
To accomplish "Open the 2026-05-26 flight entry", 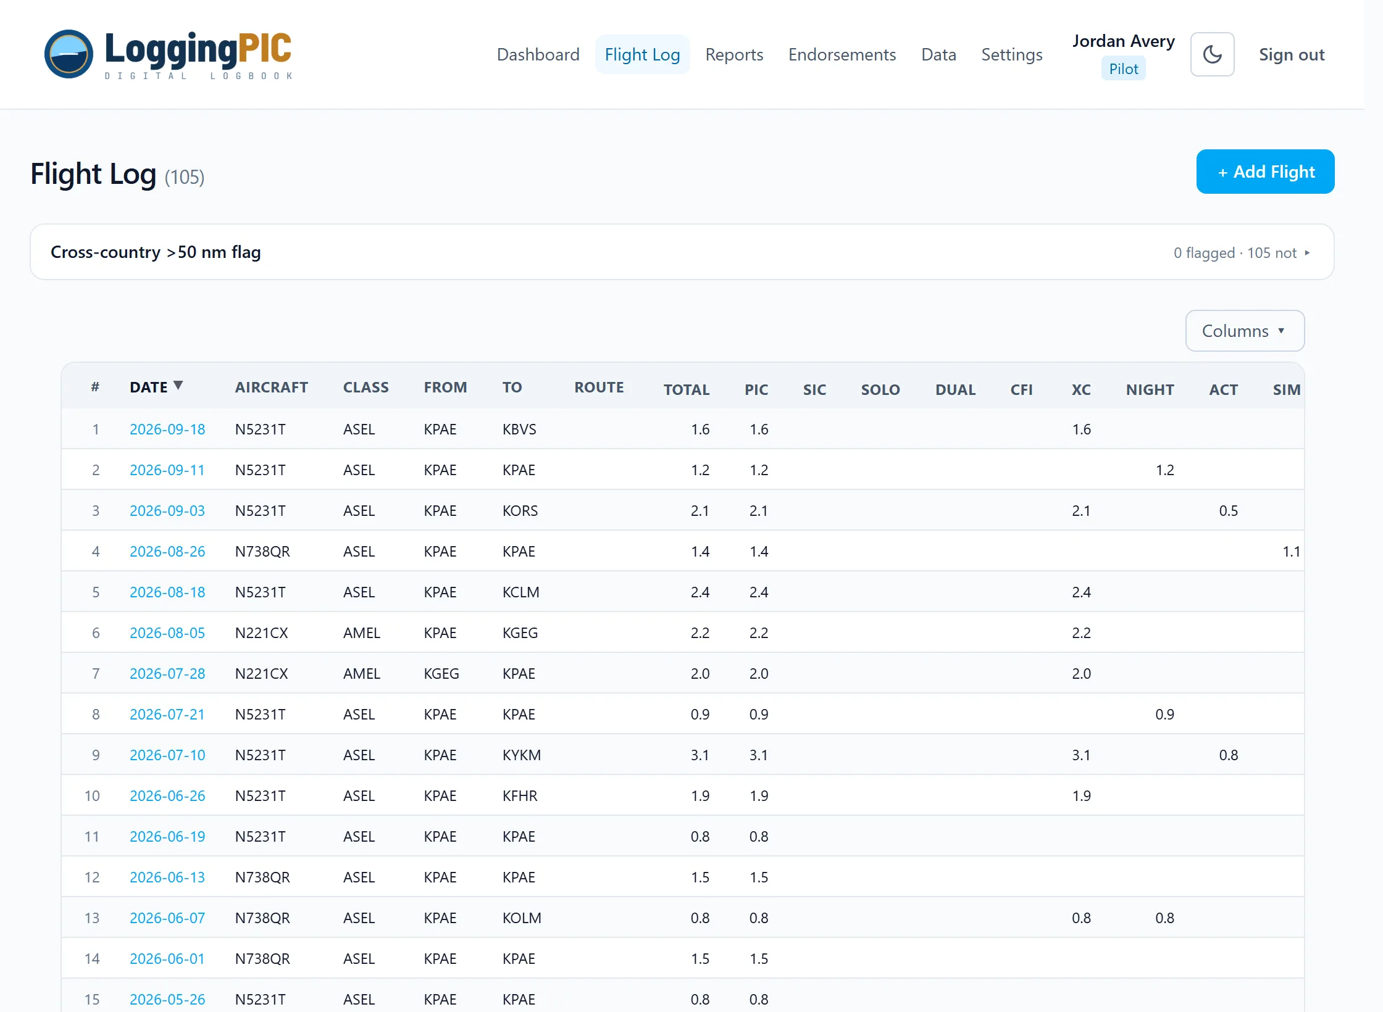I will point(167,999).
